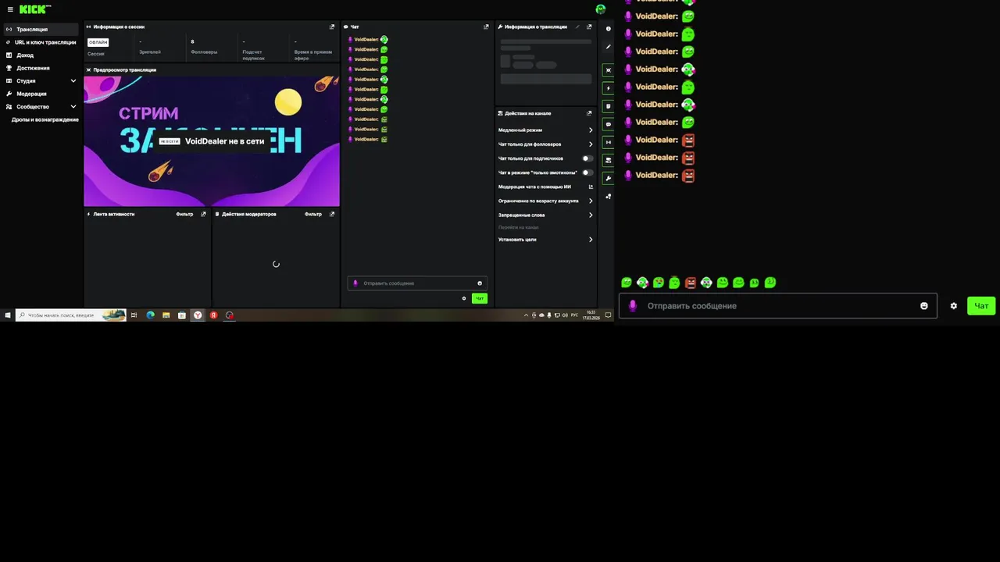Open Фильтр in Действия модераторов panel
The width and height of the screenshot is (1000, 562).
313,214
